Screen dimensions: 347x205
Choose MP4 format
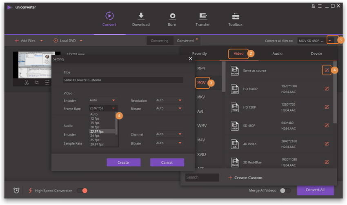pos(201,69)
